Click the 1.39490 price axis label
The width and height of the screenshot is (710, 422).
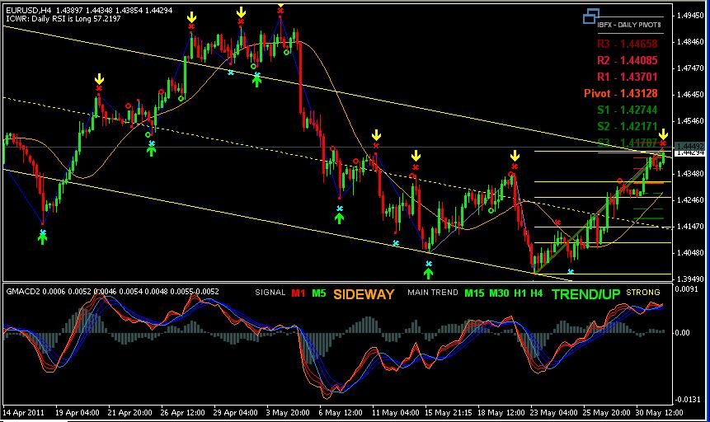690,279
